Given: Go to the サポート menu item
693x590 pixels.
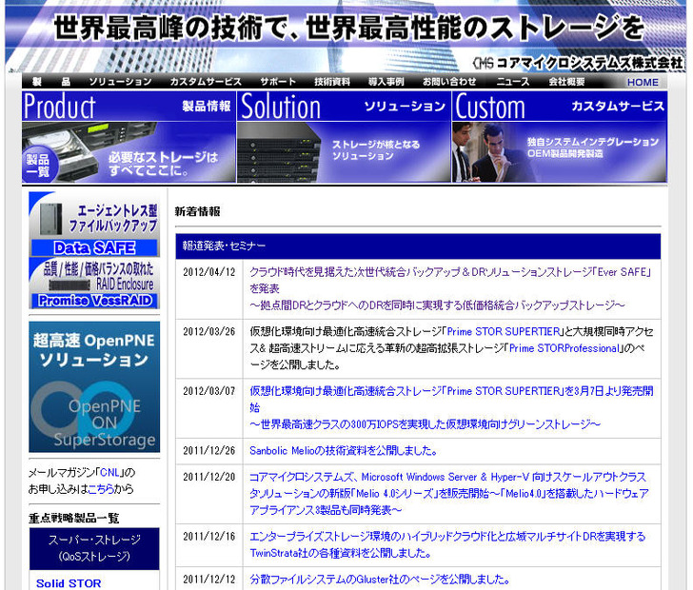Looking at the screenshot, I should coord(278,82).
